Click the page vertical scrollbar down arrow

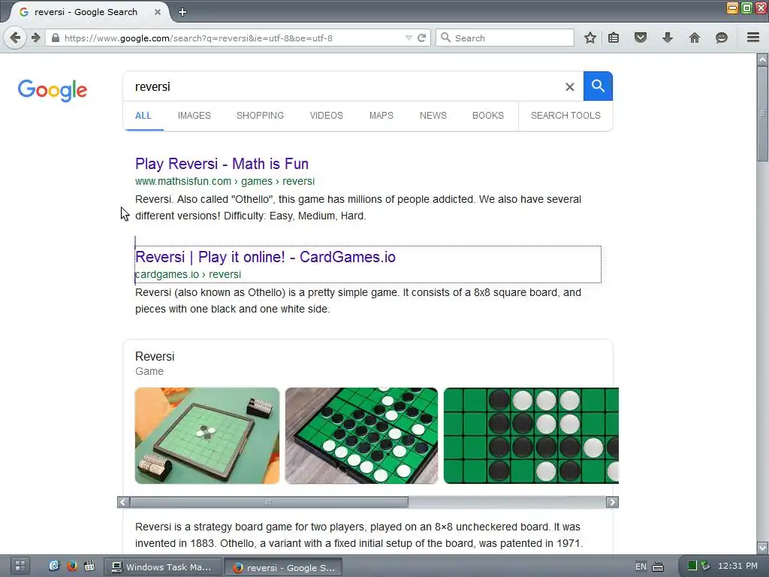(762, 548)
